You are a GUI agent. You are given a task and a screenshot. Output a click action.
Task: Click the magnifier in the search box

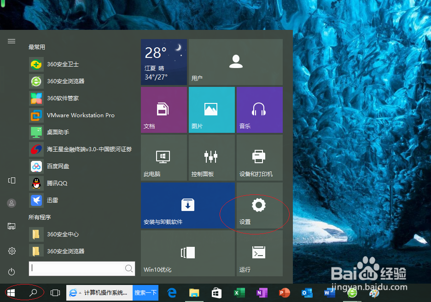click(128, 268)
